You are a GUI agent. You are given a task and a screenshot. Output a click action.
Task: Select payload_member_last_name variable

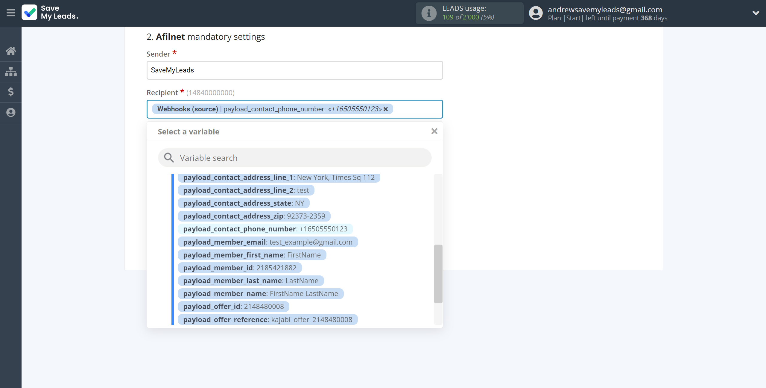(251, 281)
